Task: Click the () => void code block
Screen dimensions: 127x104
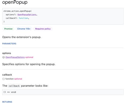Action: 63,92
